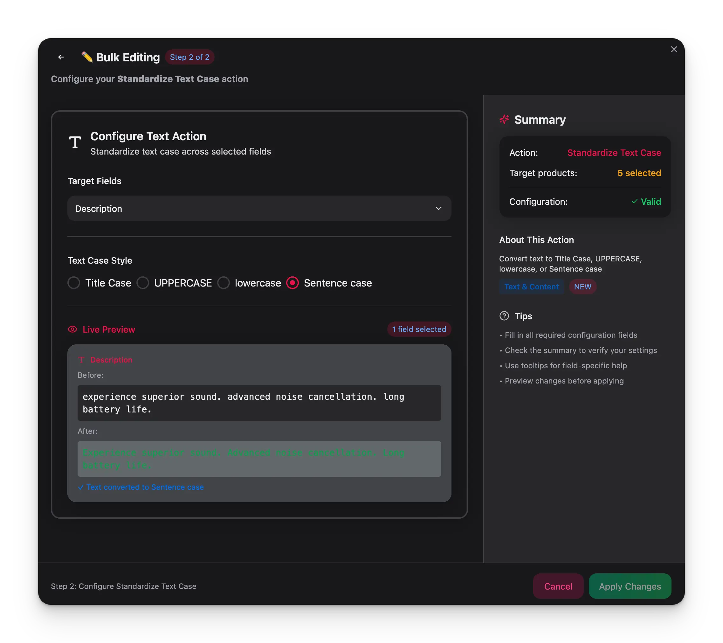This screenshot has width=723, height=643.
Task: Click the 1 field selected badge
Action: [x=419, y=329]
